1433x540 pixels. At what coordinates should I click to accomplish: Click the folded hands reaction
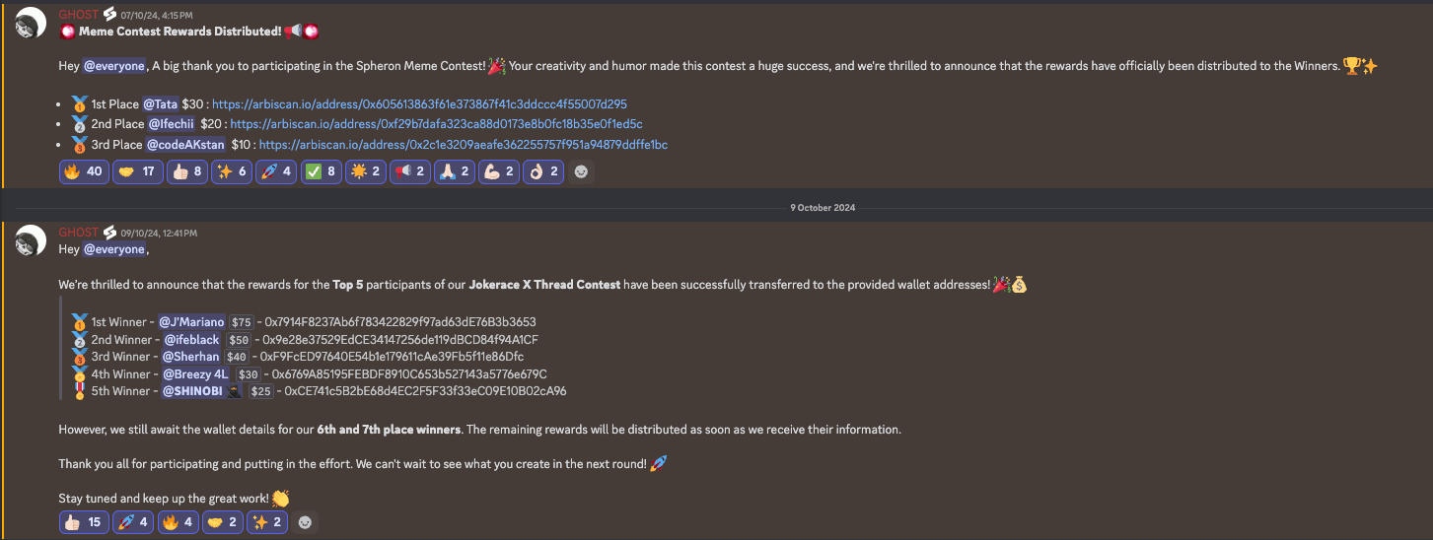pos(454,171)
